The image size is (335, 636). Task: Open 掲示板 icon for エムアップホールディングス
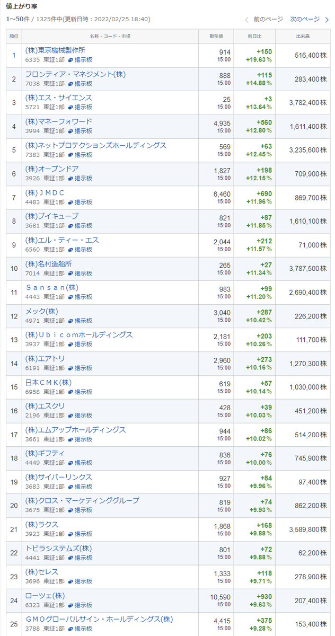pos(70,439)
